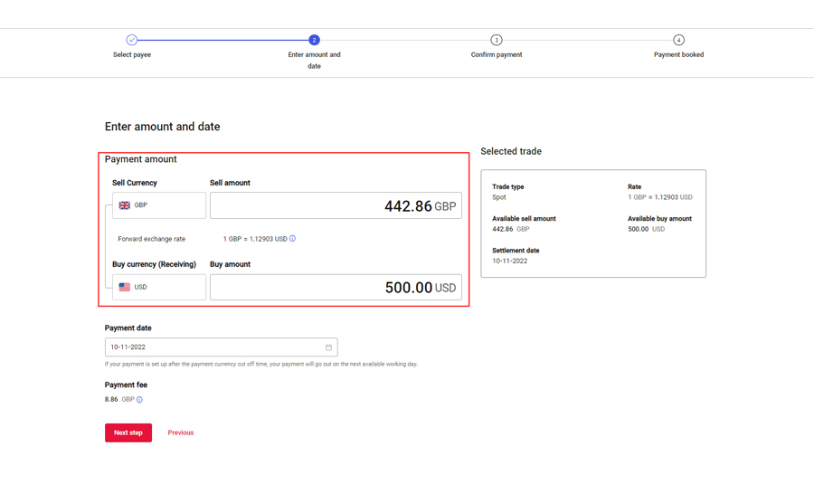Click info icon beside forward exchange rate

coord(292,239)
